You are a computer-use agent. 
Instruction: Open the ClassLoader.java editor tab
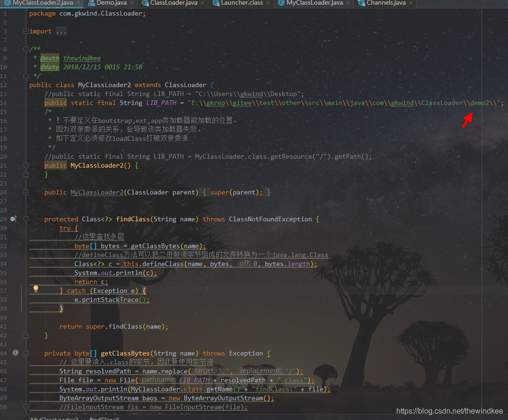click(x=173, y=3)
